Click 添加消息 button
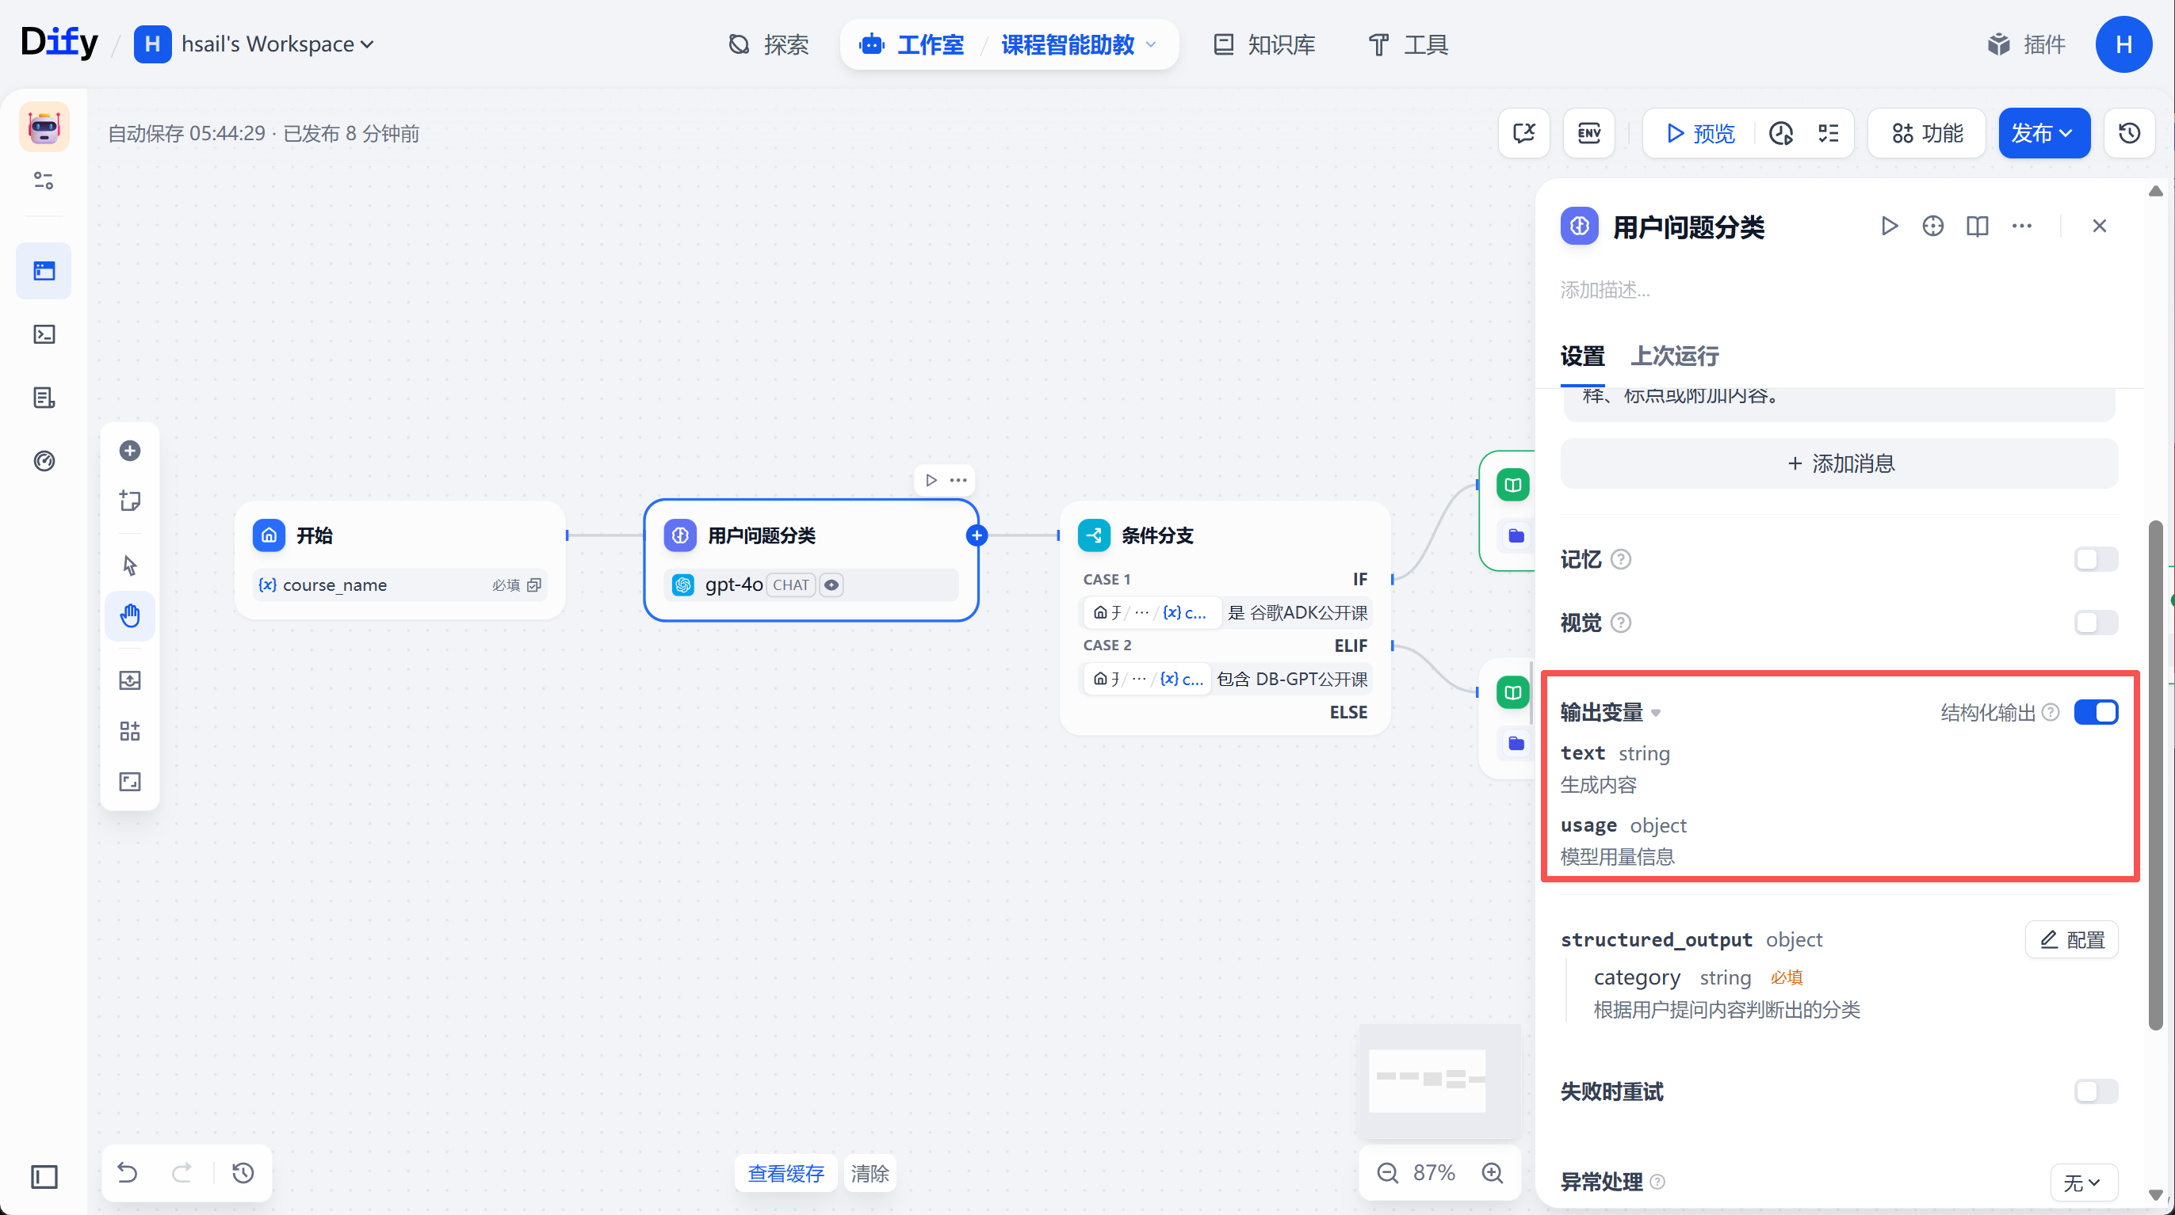This screenshot has height=1215, width=2175. tap(1839, 463)
